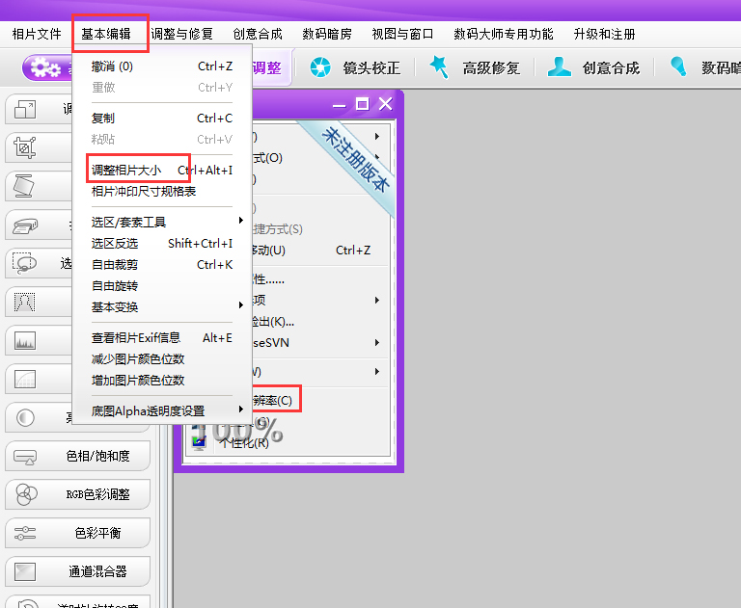741x608 pixels.
Task: Open 色彩平衡 sliders adjustment
Action: click(x=77, y=533)
